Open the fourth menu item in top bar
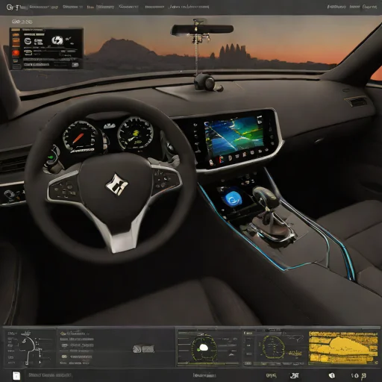The image size is (382, 382). [128, 7]
